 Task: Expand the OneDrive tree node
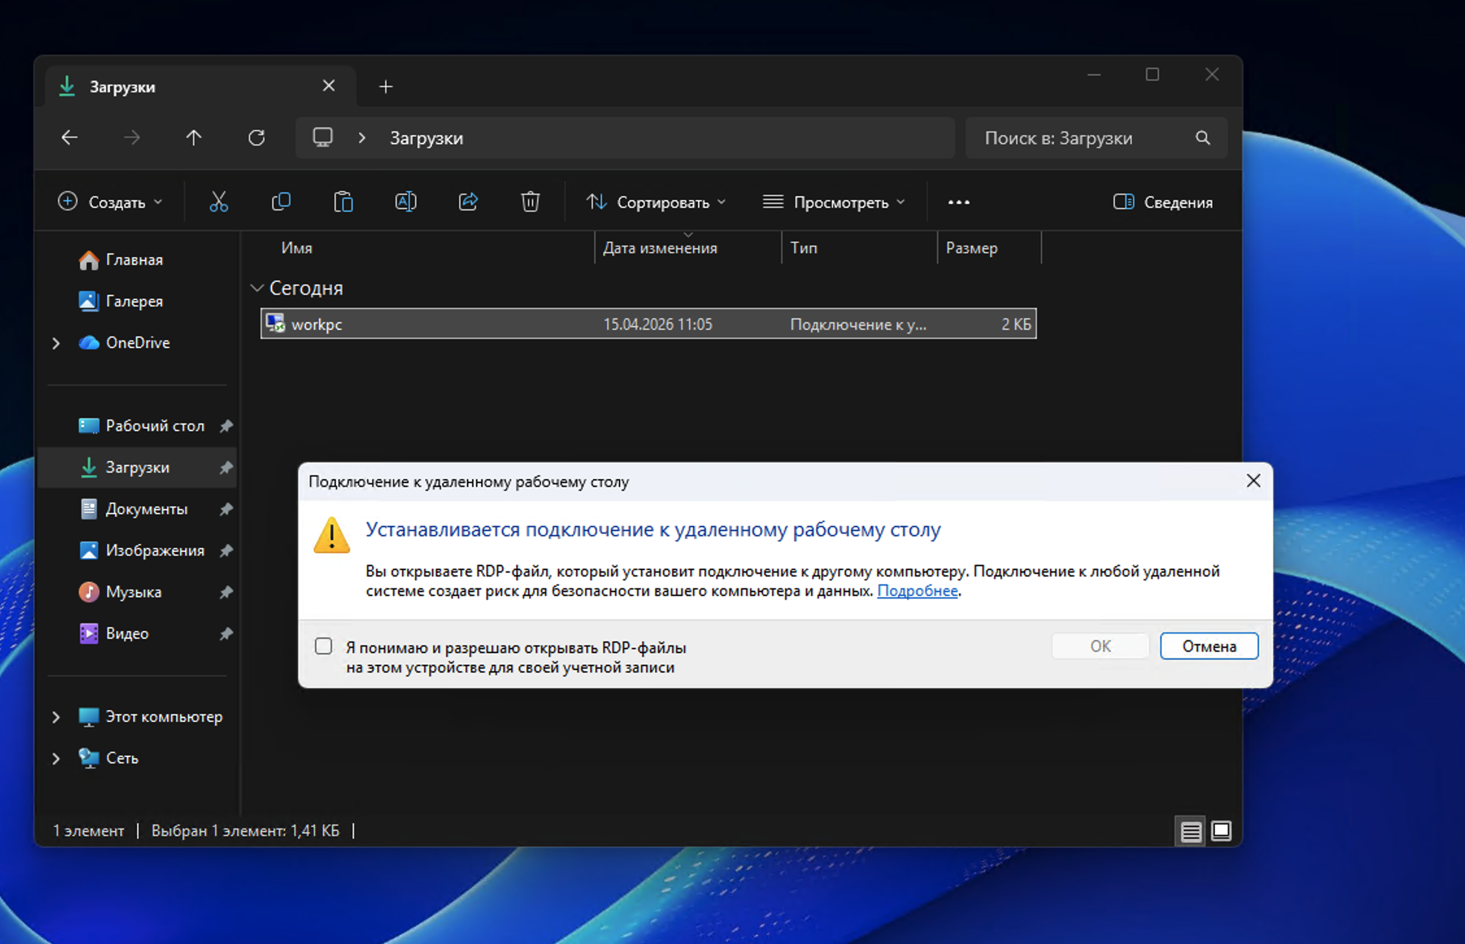(x=56, y=343)
